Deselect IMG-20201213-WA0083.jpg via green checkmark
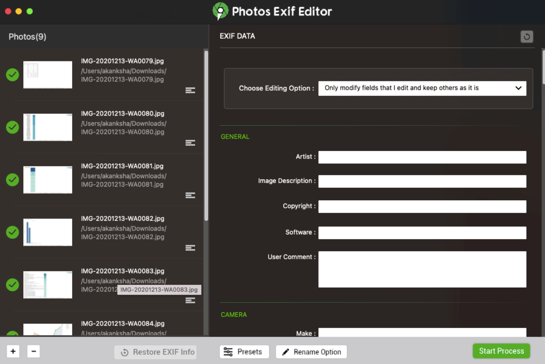545x364 pixels. click(x=12, y=285)
